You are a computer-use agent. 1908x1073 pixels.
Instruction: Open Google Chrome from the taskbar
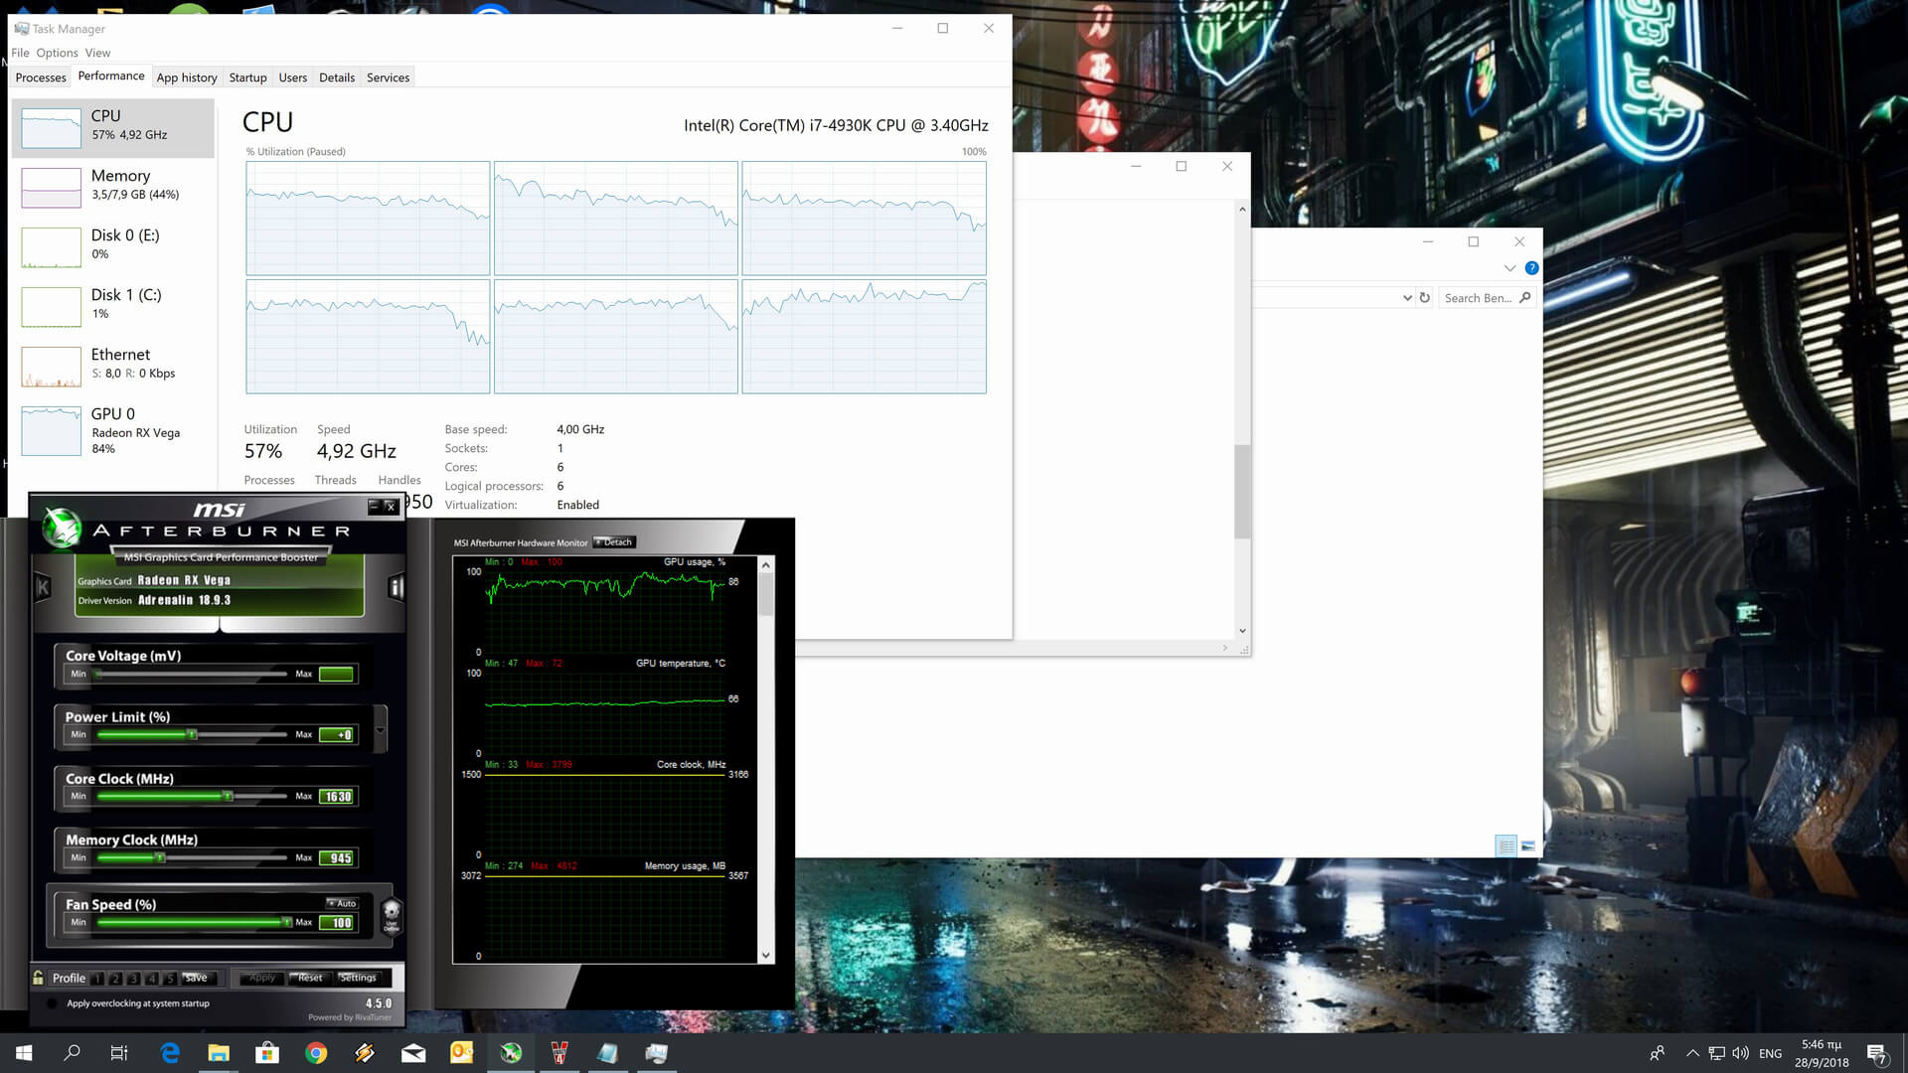[x=316, y=1053]
